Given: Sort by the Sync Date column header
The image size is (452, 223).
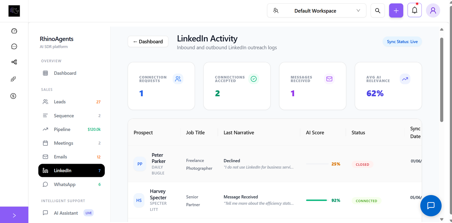Looking at the screenshot, I should [415, 132].
